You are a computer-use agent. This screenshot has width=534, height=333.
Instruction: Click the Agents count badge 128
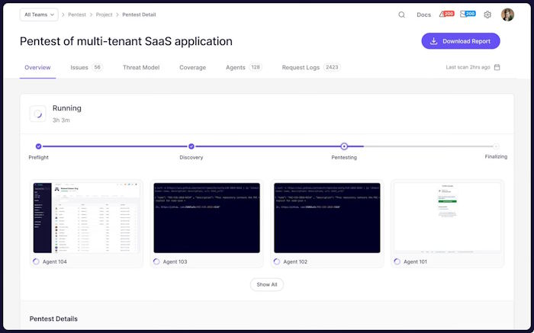pyautogui.click(x=256, y=67)
